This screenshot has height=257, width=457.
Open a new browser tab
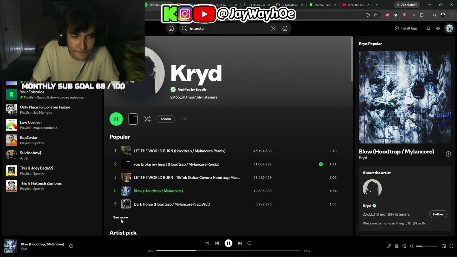click(x=377, y=5)
